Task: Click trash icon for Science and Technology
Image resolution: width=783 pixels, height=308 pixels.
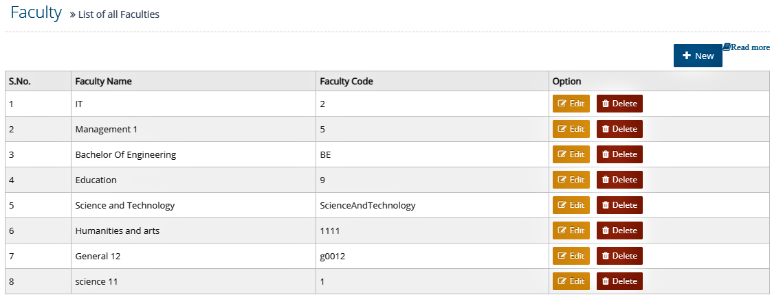Action: click(606, 205)
